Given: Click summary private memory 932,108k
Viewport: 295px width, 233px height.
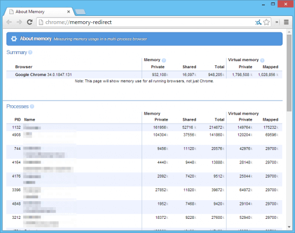Looking at the screenshot, I should pyautogui.click(x=160, y=75).
